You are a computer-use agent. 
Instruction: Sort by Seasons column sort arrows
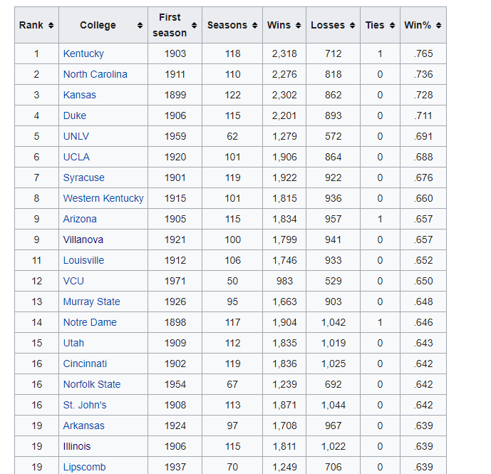[255, 26]
